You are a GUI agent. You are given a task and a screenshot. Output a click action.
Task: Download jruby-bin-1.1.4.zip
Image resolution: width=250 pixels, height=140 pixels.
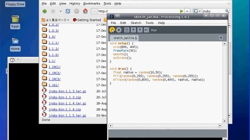pos(65,109)
